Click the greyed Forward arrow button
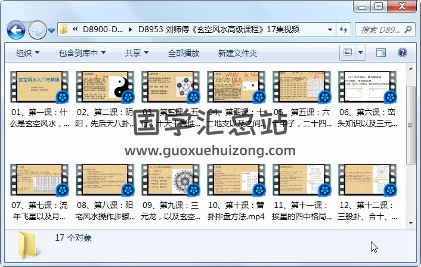421x267 pixels. 38,30
